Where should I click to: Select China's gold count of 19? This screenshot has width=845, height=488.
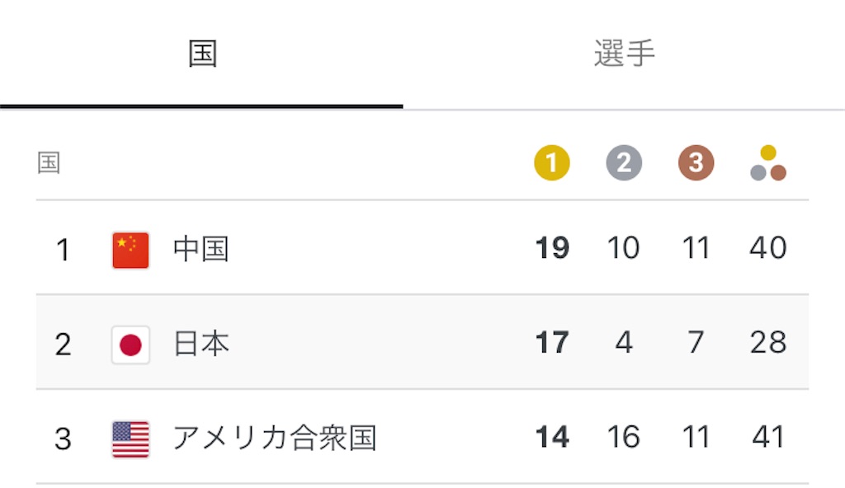(x=552, y=248)
